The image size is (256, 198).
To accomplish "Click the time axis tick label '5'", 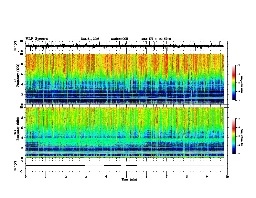I will [126, 177].
